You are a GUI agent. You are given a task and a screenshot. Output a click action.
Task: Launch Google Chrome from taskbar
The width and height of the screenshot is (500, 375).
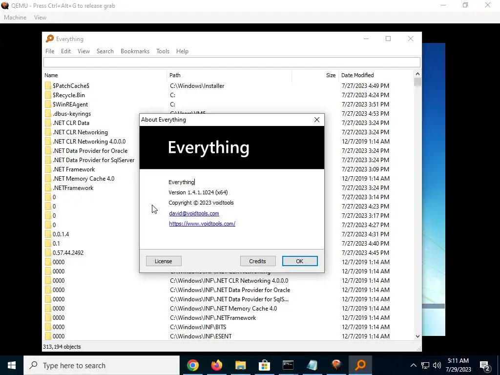193,365
